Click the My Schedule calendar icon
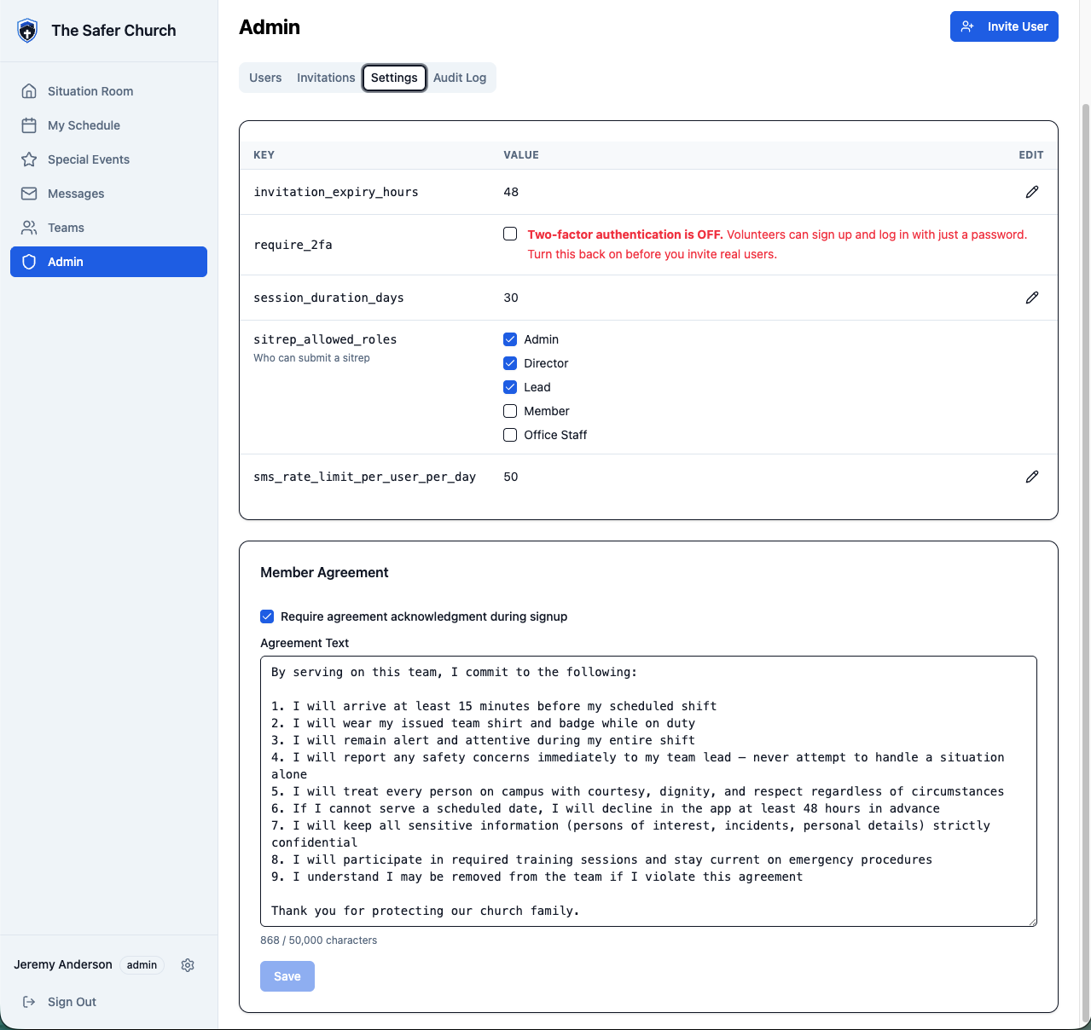 [29, 125]
